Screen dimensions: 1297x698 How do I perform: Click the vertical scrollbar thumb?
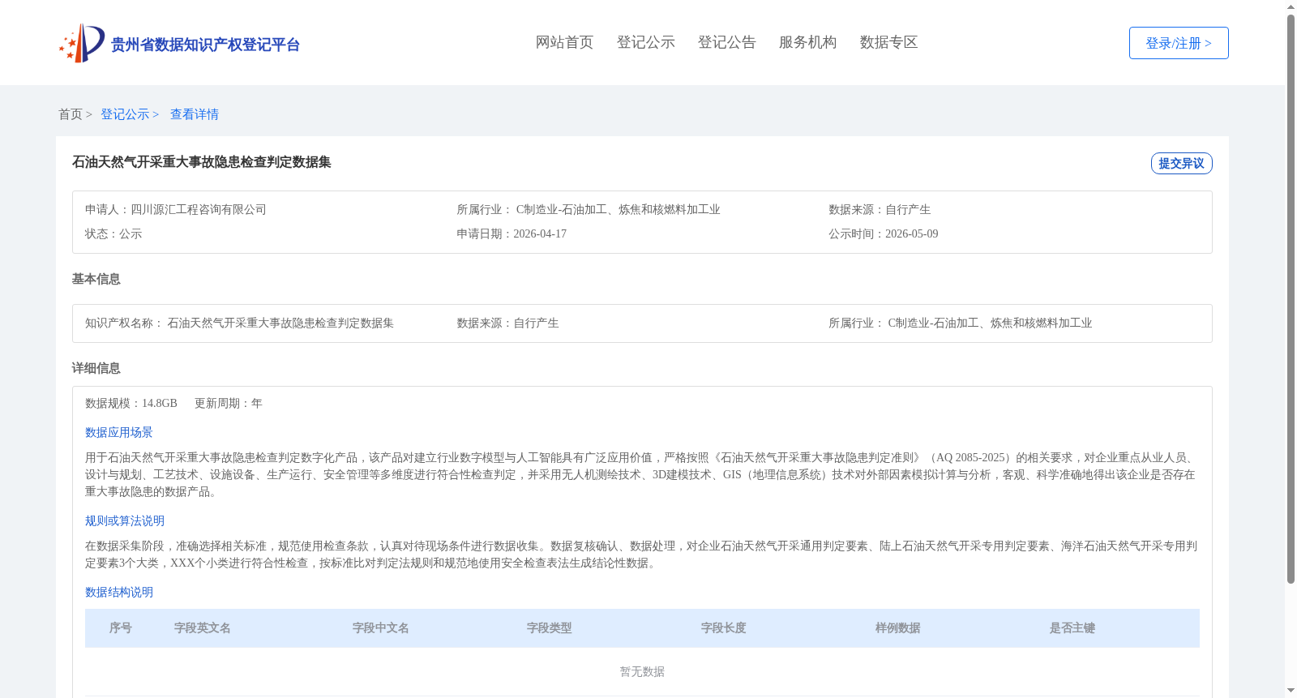[x=1291, y=299]
